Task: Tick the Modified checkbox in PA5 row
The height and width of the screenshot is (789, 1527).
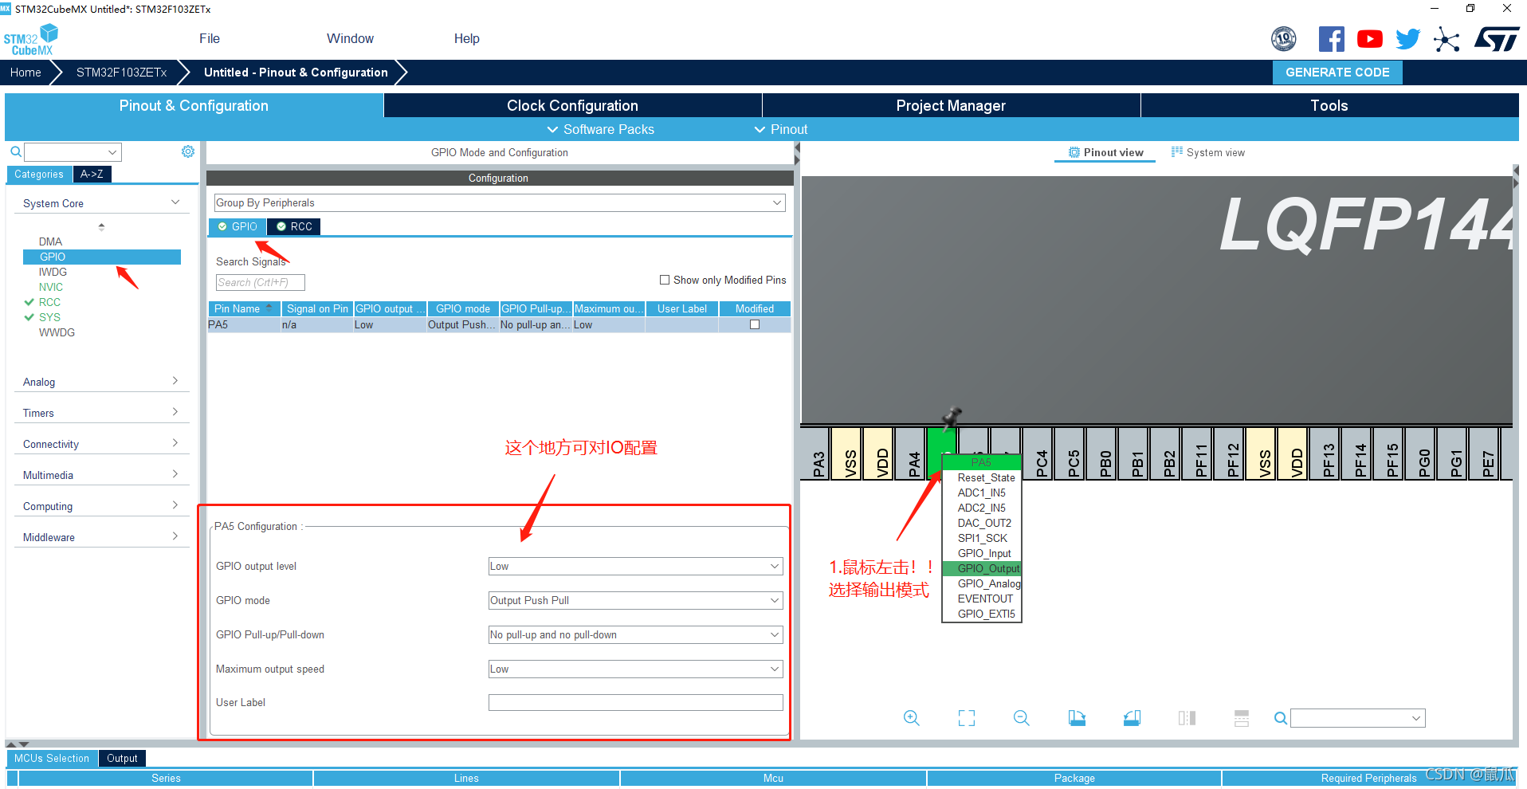Action: pos(755,324)
